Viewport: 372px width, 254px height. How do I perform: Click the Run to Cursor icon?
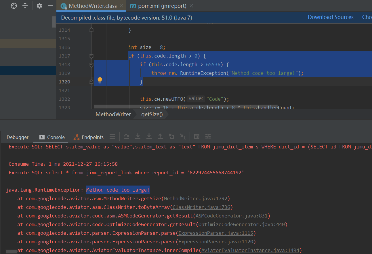tap(183, 136)
